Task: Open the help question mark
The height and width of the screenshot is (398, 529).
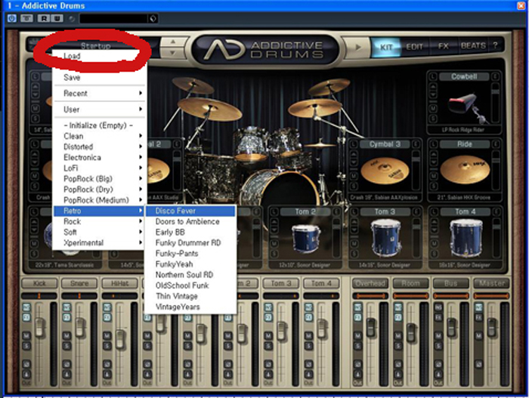Action: tap(495, 45)
